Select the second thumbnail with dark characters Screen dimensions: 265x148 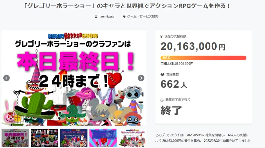coord(44,138)
